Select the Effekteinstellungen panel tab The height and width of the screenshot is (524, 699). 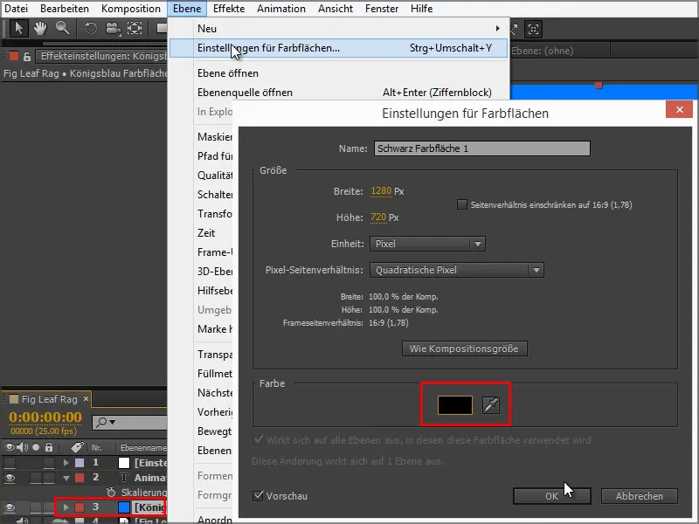[x=103, y=56]
